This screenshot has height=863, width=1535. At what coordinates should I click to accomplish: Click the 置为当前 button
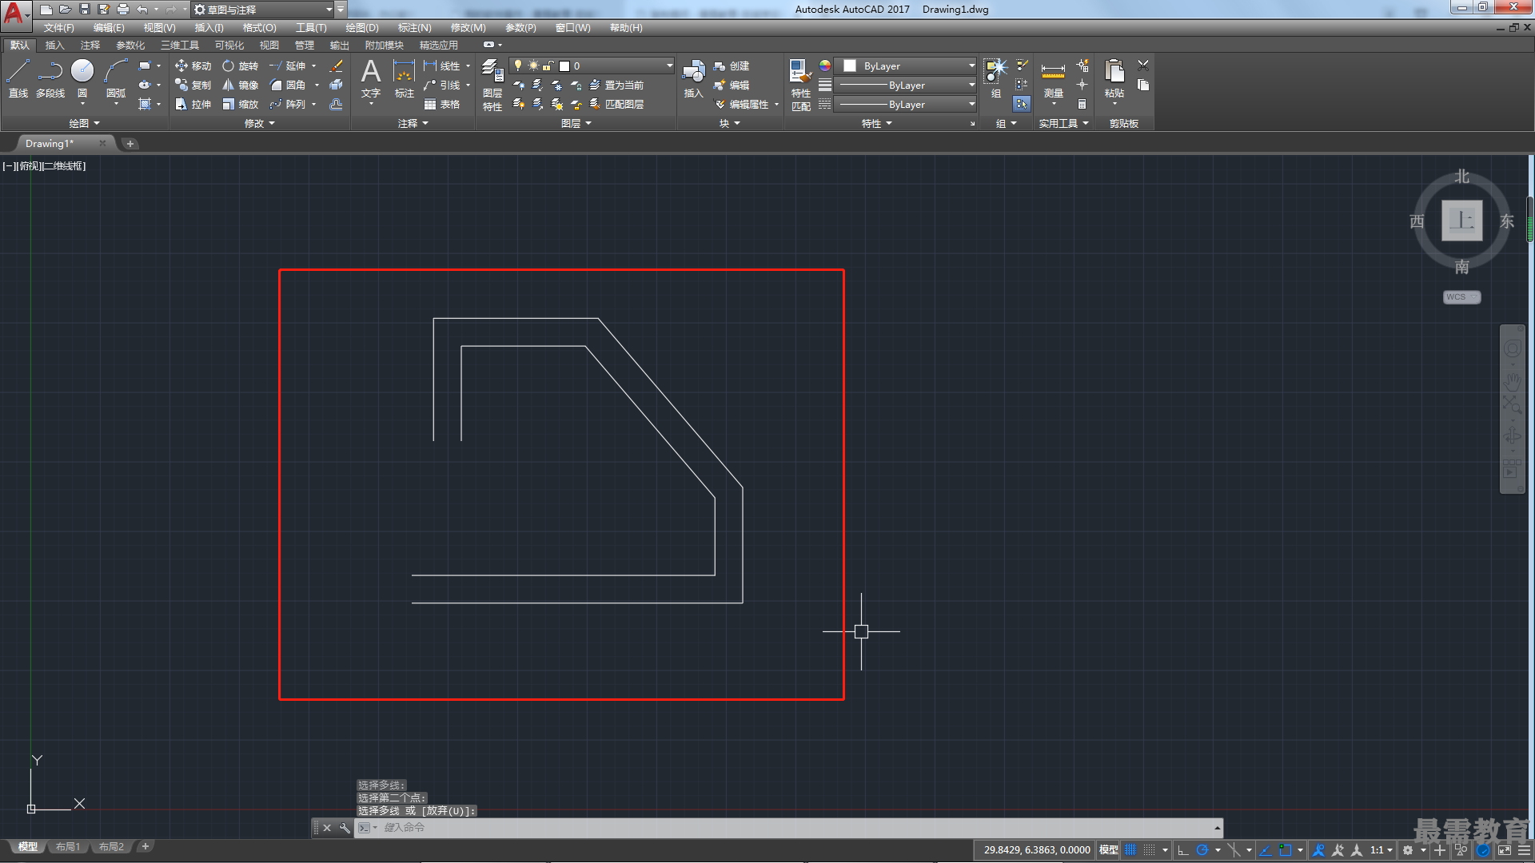pos(616,85)
